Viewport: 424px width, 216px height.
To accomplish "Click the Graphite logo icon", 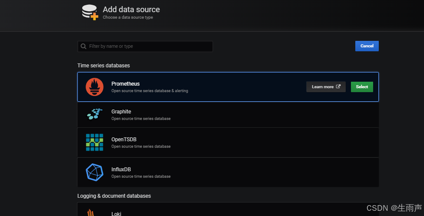I will tap(94, 114).
